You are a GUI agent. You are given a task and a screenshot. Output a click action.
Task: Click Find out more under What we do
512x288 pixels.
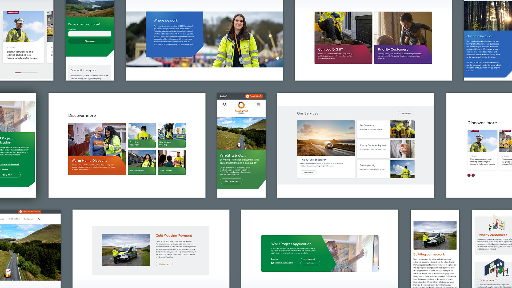point(231,181)
